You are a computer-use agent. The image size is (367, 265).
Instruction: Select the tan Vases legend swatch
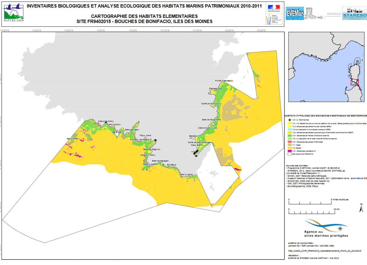tap(290, 145)
